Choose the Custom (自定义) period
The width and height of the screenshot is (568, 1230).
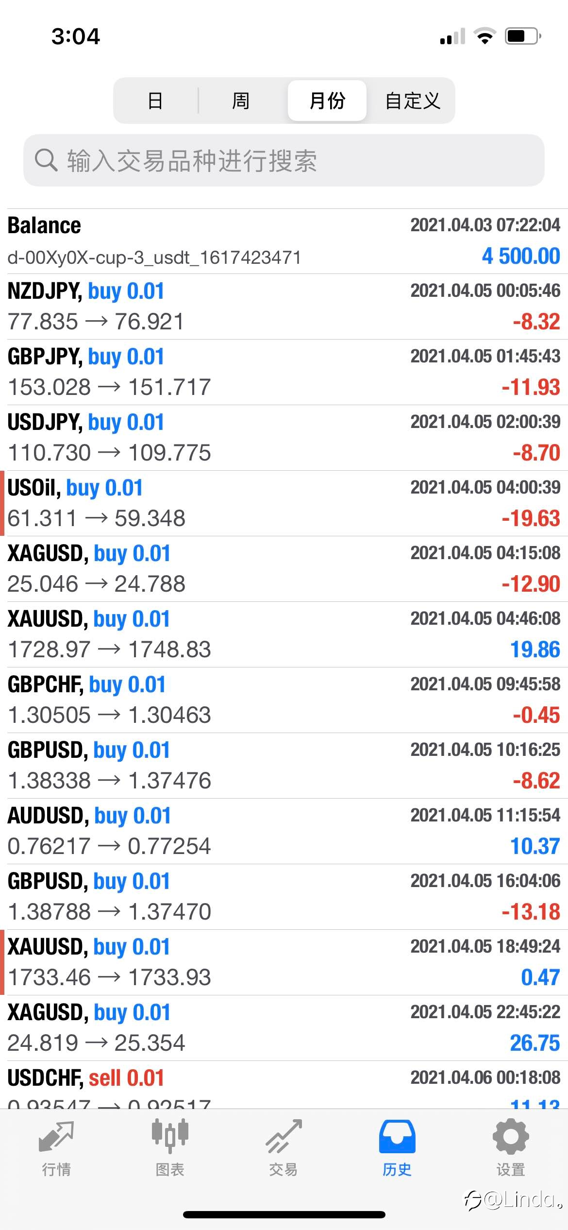[x=413, y=101]
